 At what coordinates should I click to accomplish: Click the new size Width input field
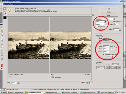tap(106, 46)
